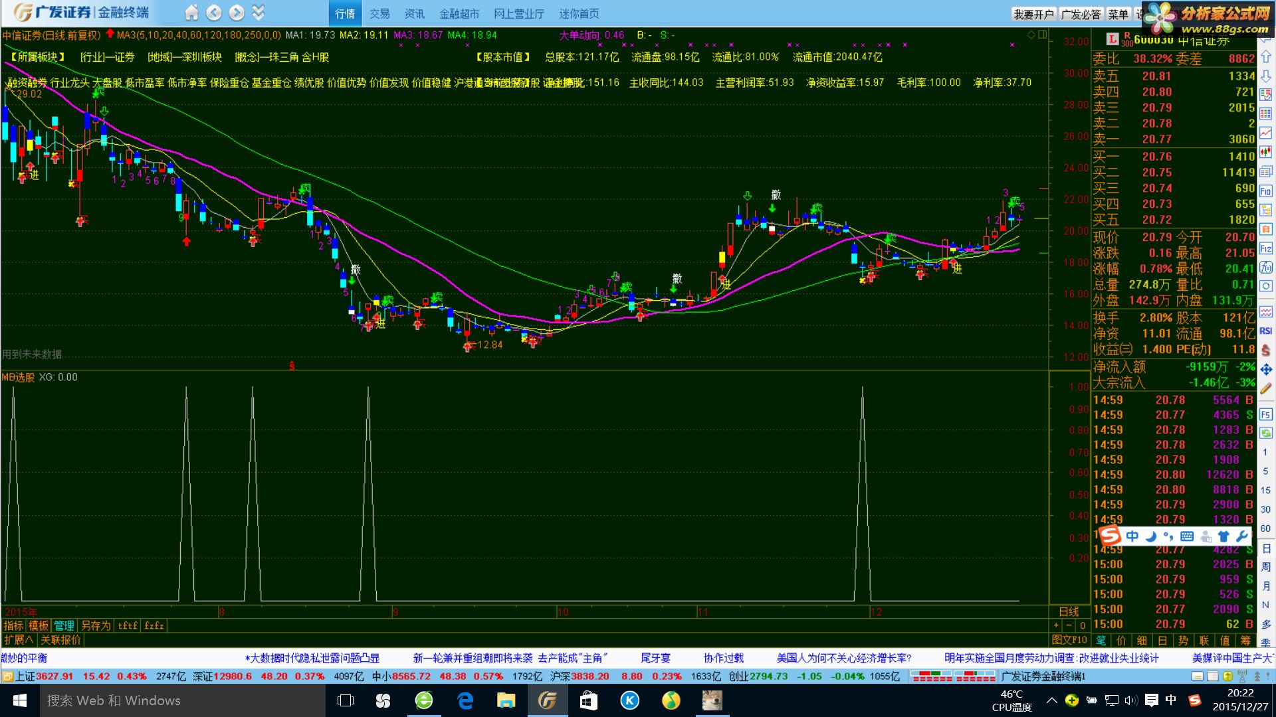Image resolution: width=1276 pixels, height=717 pixels.
Task: Open the 金融超市 tab
Action: (459, 13)
